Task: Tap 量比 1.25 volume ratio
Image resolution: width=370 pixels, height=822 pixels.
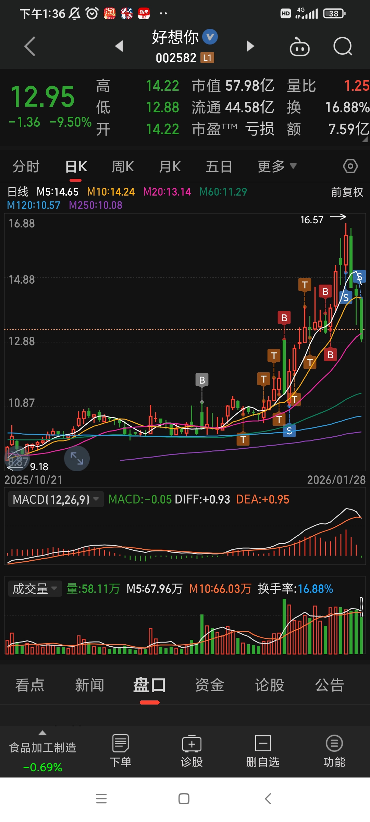Action: [328, 86]
